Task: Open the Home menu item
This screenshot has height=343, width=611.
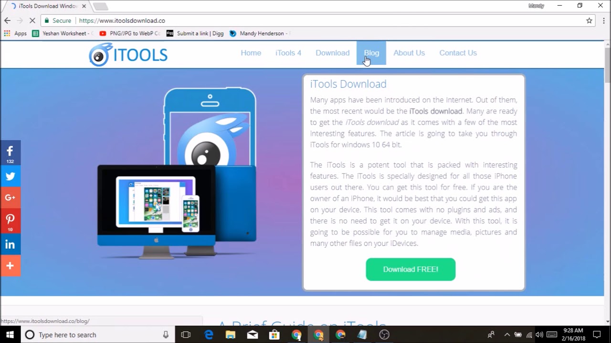Action: (x=251, y=53)
